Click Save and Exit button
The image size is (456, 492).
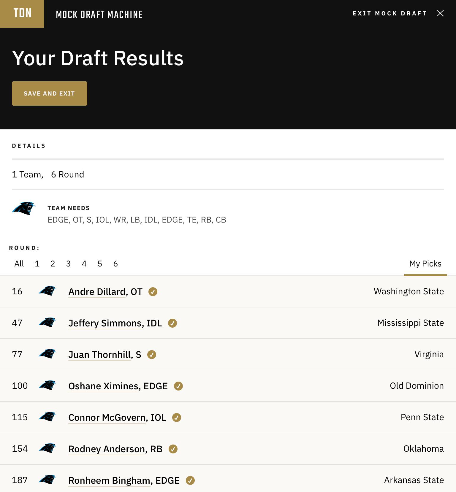tap(50, 93)
